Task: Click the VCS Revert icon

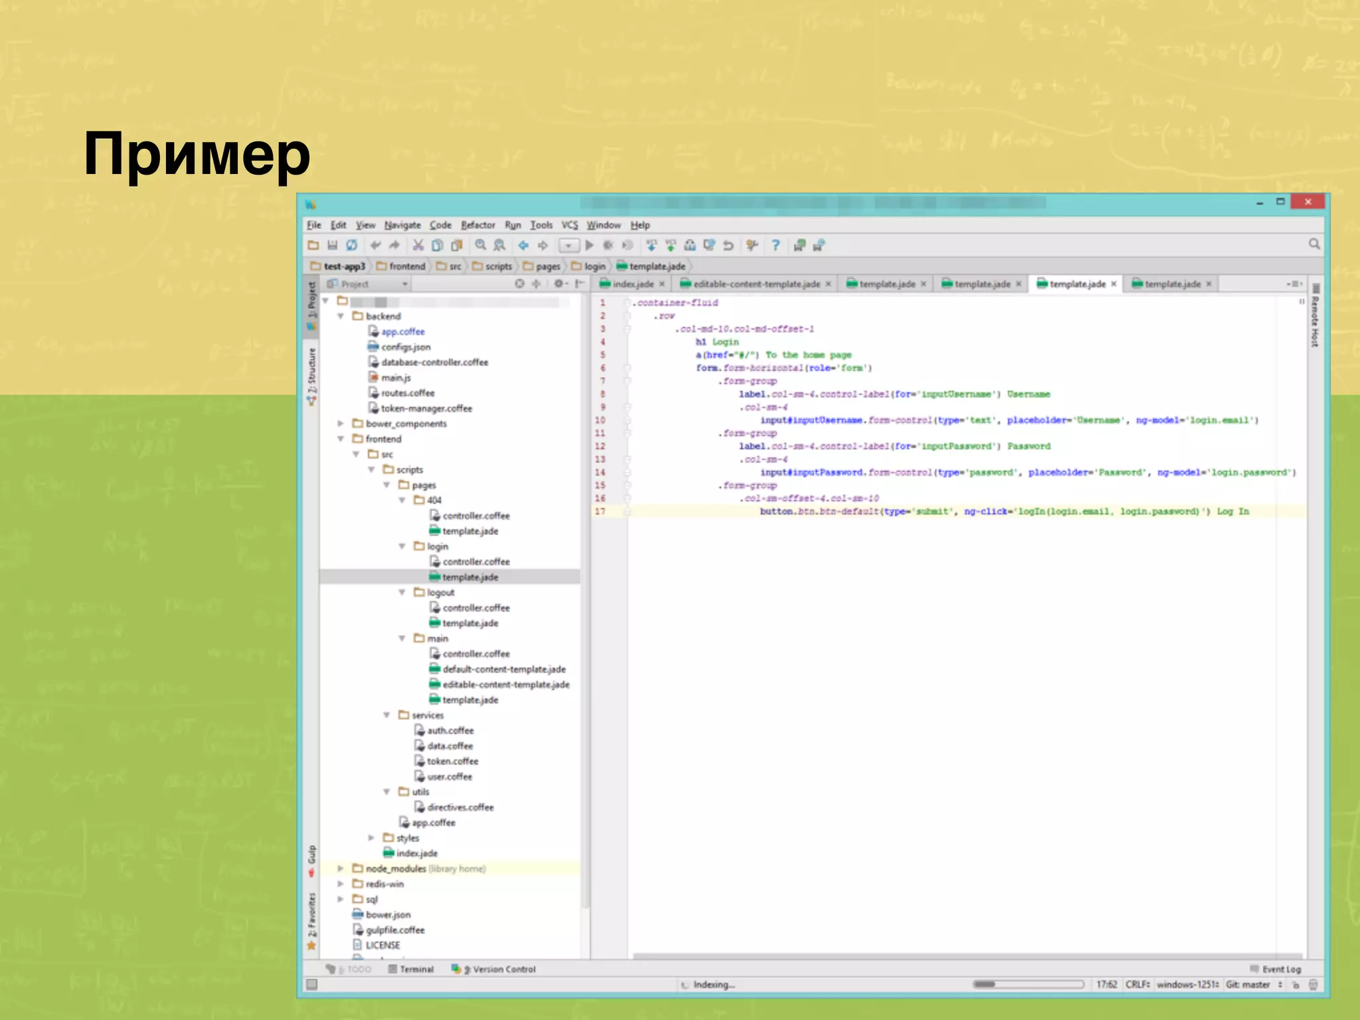Action: [728, 246]
